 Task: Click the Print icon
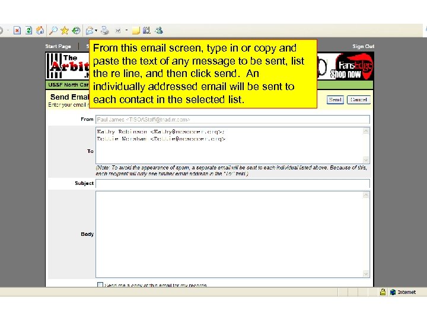coord(105,31)
